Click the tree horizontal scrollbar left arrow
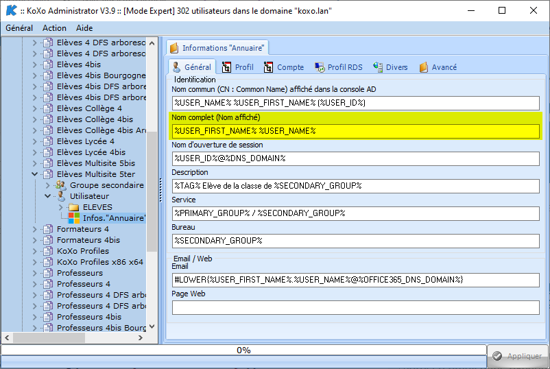 click(7, 337)
